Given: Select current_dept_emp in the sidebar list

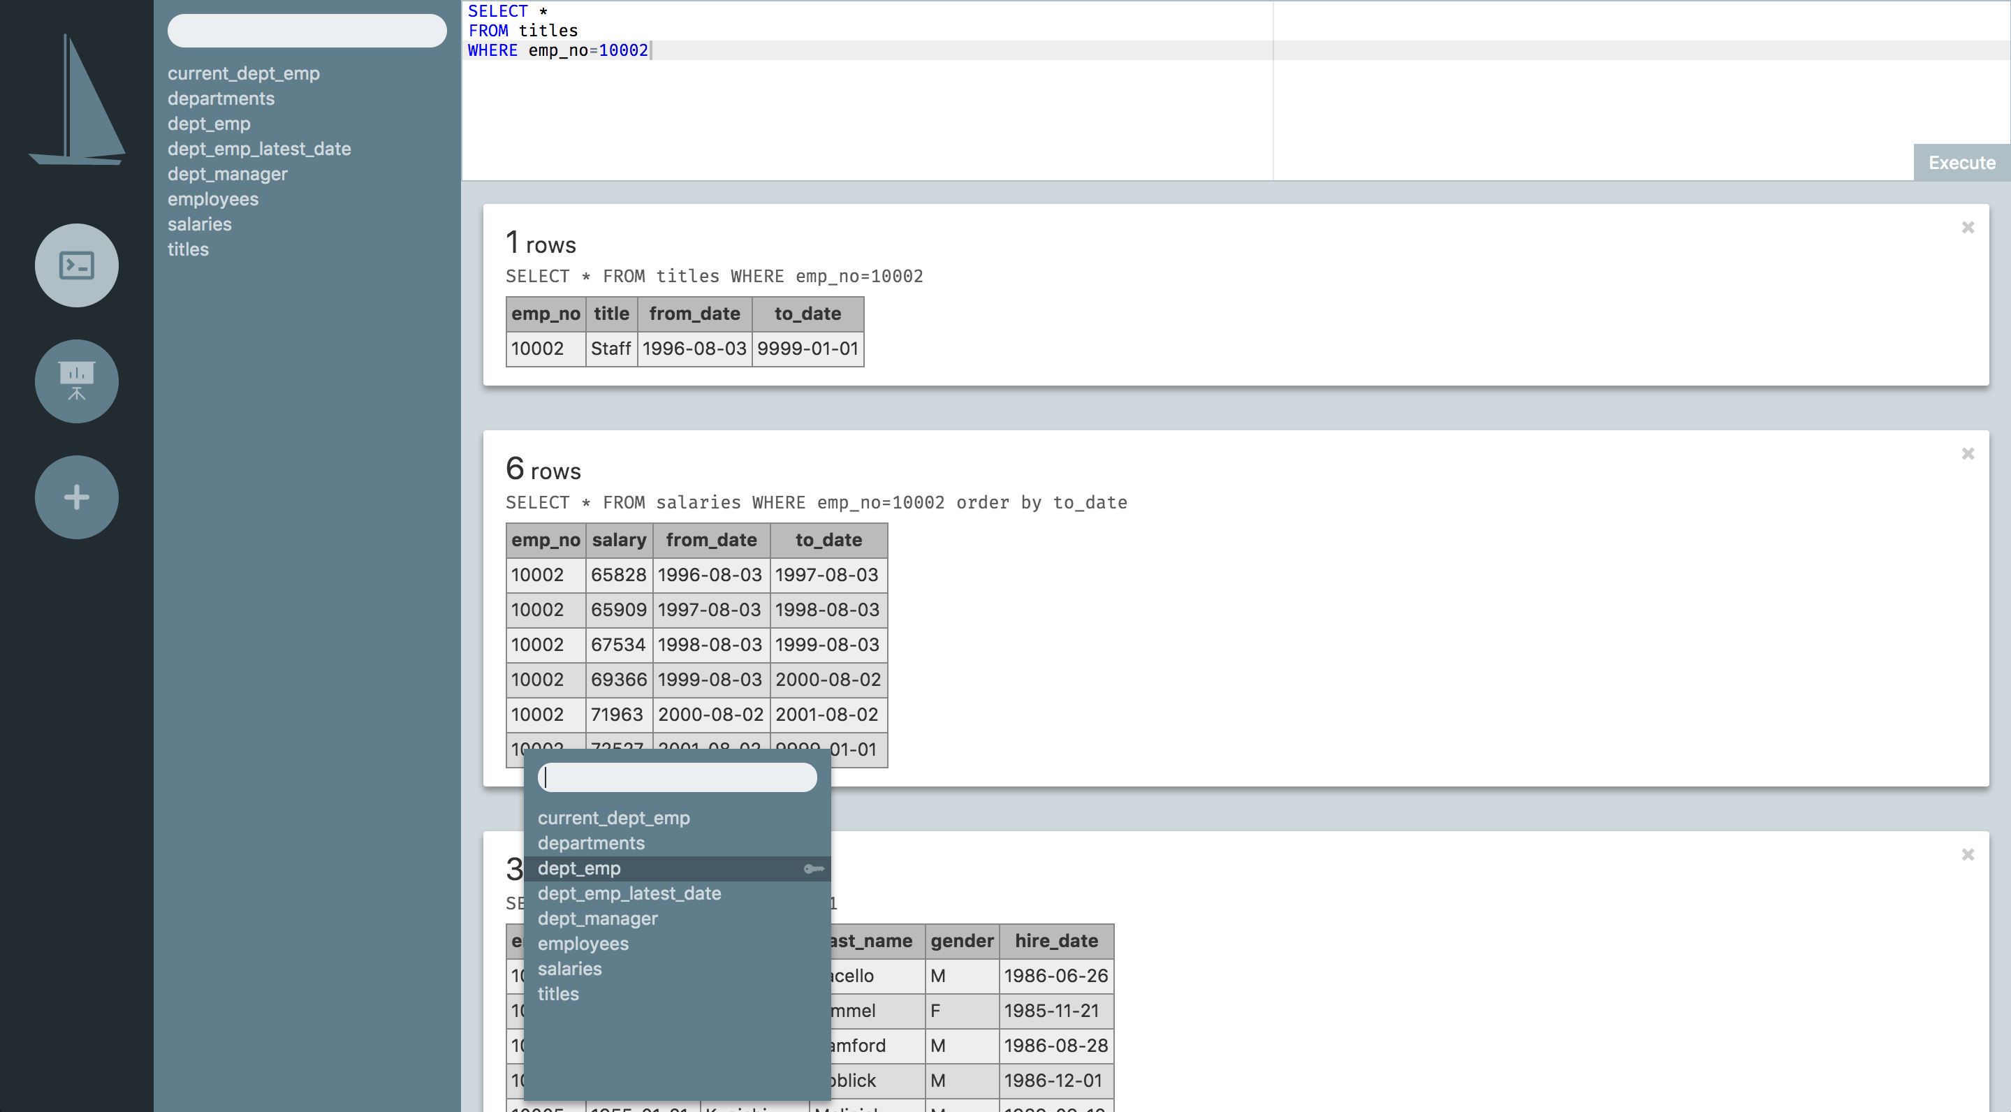Looking at the screenshot, I should pyautogui.click(x=244, y=73).
